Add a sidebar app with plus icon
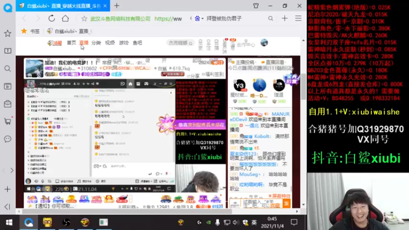 point(8,189)
